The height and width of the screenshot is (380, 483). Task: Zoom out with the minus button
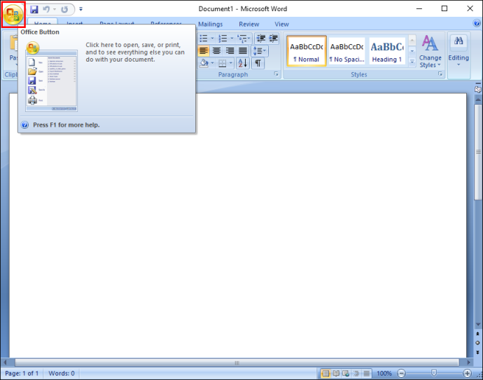pyautogui.click(x=401, y=374)
